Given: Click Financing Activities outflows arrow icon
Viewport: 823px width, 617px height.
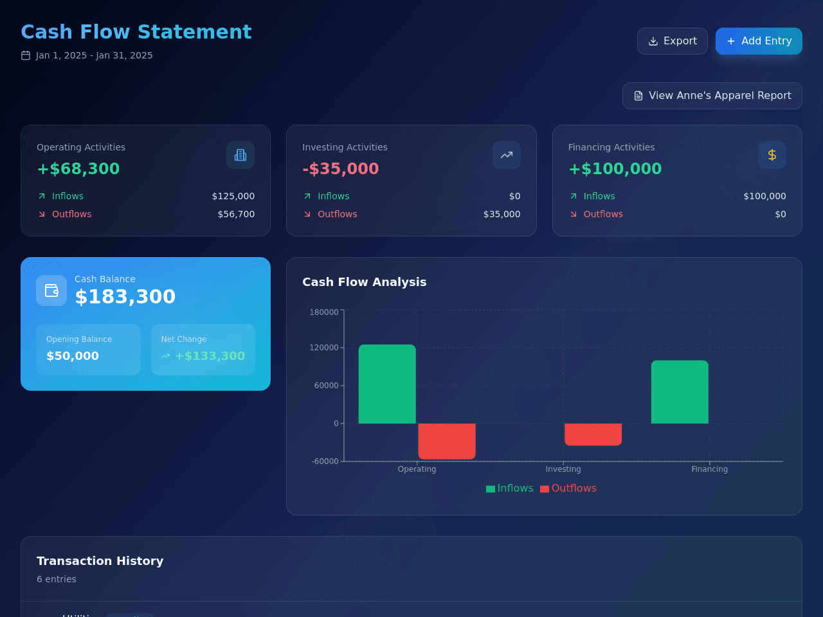Looking at the screenshot, I should (x=574, y=214).
